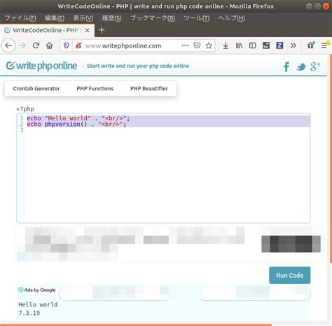Image resolution: width=332 pixels, height=326 pixels.
Task: Open the Google Plus icon
Action: click(315, 66)
